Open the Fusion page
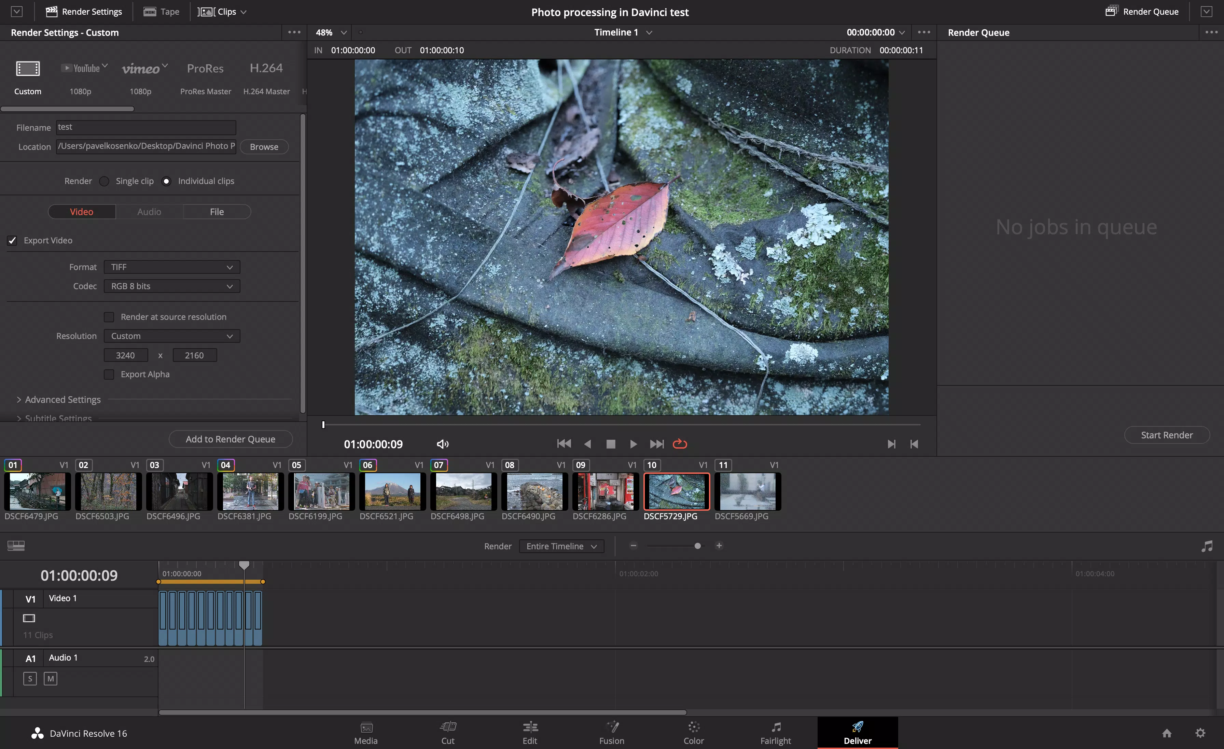 tap(612, 733)
